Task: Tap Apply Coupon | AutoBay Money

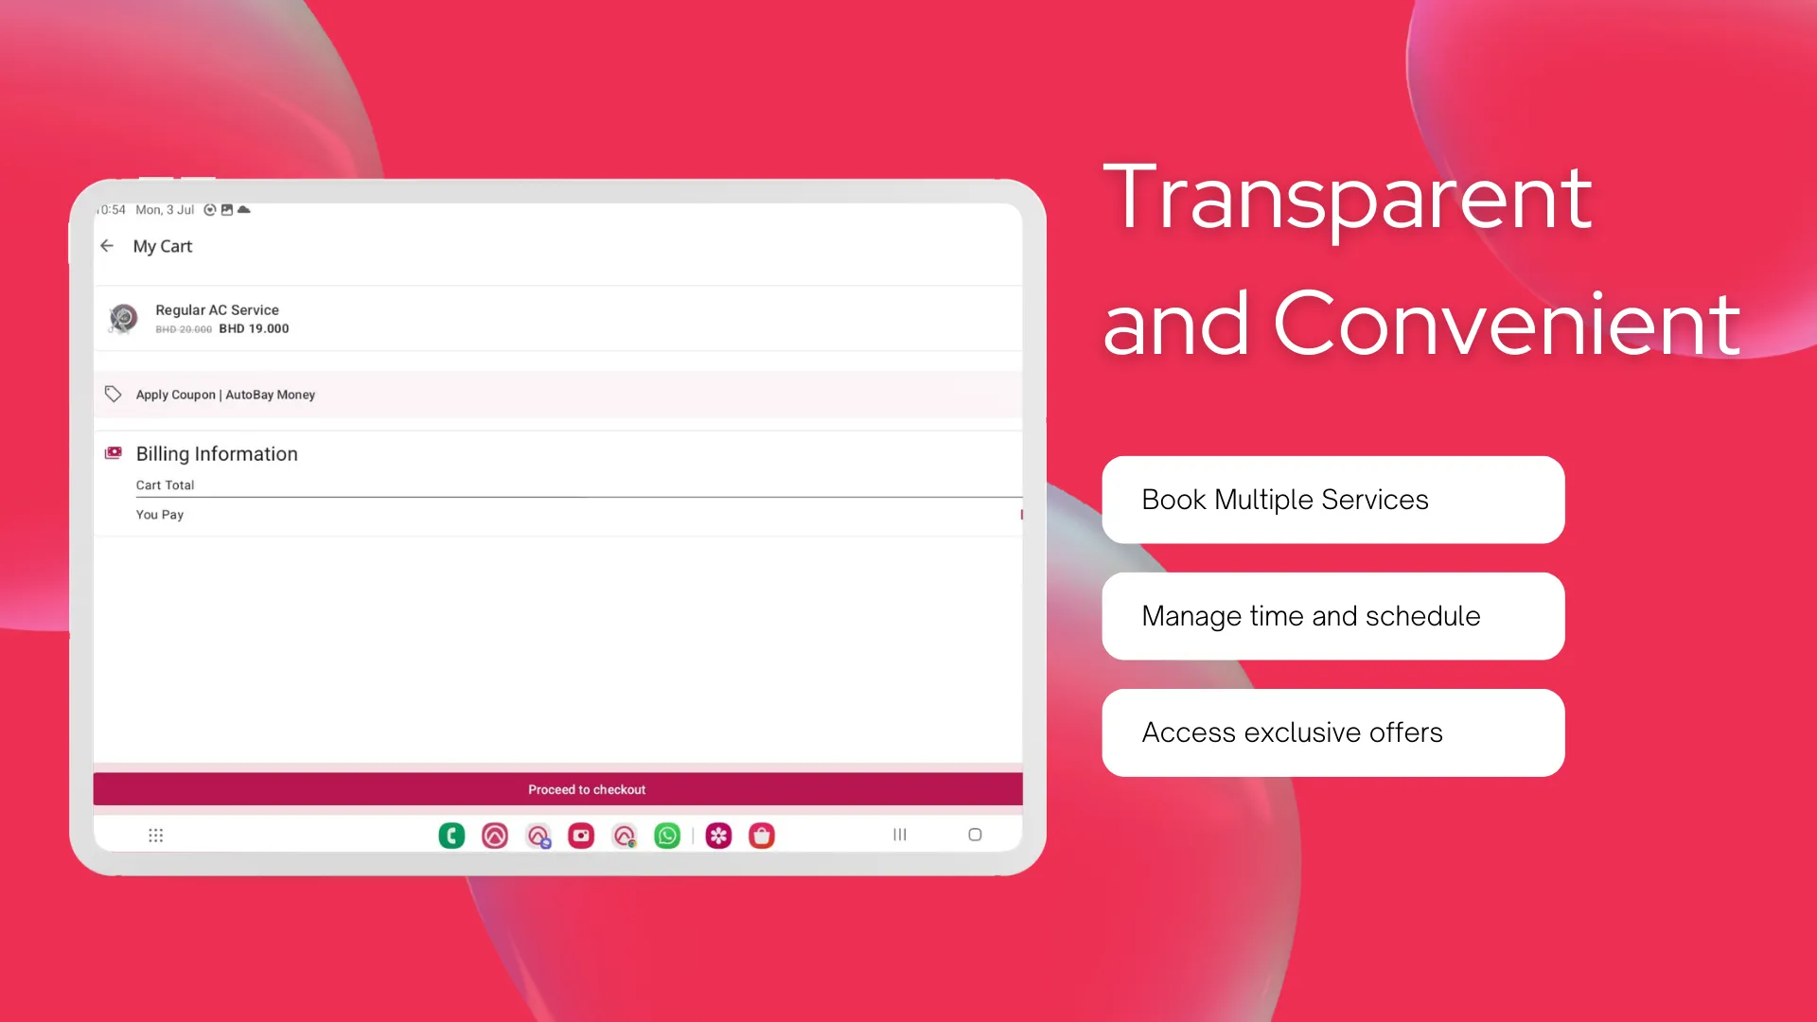Action: pos(226,395)
